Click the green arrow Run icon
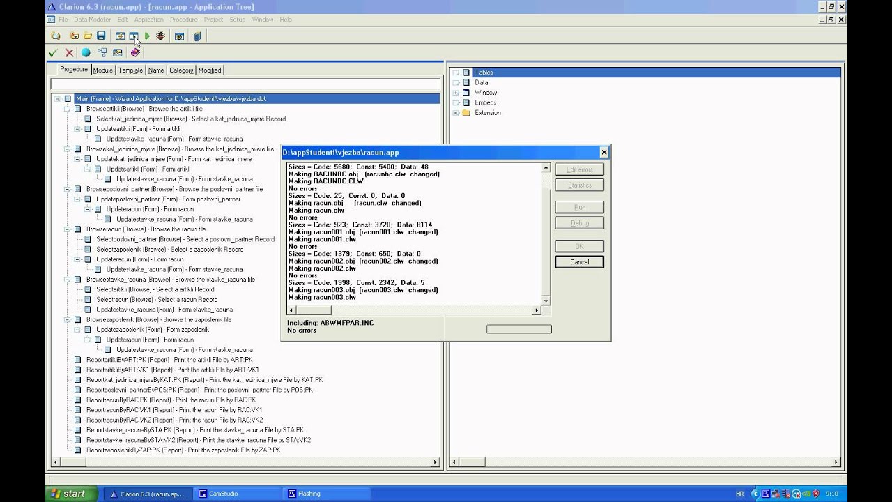Screen dimensions: 892x502 click(x=147, y=36)
